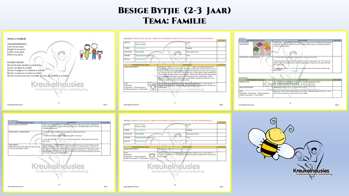The width and height of the screenshot is (349, 196).
Task: Click yellow VOLTOOI header above Maandag KLEUR row
Action: pyautogui.click(x=221, y=41)
